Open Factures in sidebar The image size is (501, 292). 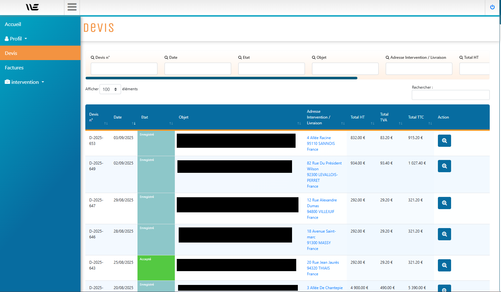point(14,68)
